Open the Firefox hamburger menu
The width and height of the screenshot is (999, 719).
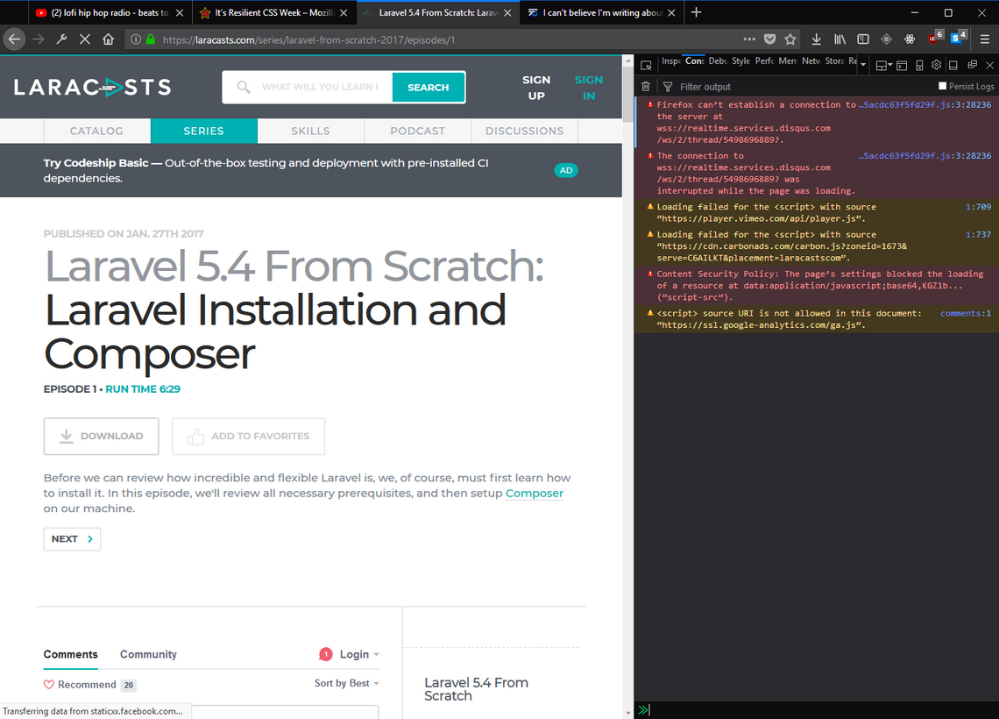[984, 39]
